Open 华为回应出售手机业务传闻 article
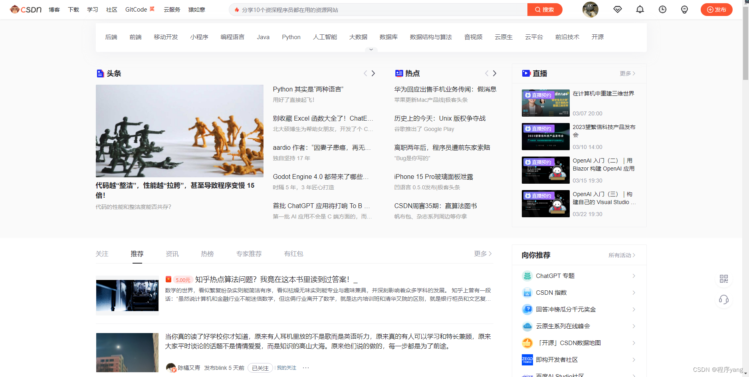Screen dimensions: 749x377 tap(445, 89)
